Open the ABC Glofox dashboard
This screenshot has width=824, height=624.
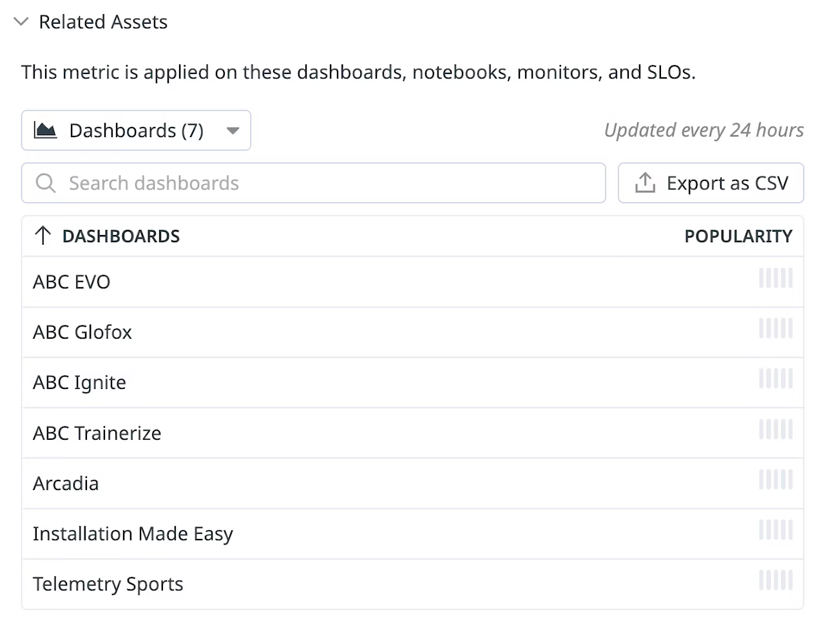click(82, 332)
